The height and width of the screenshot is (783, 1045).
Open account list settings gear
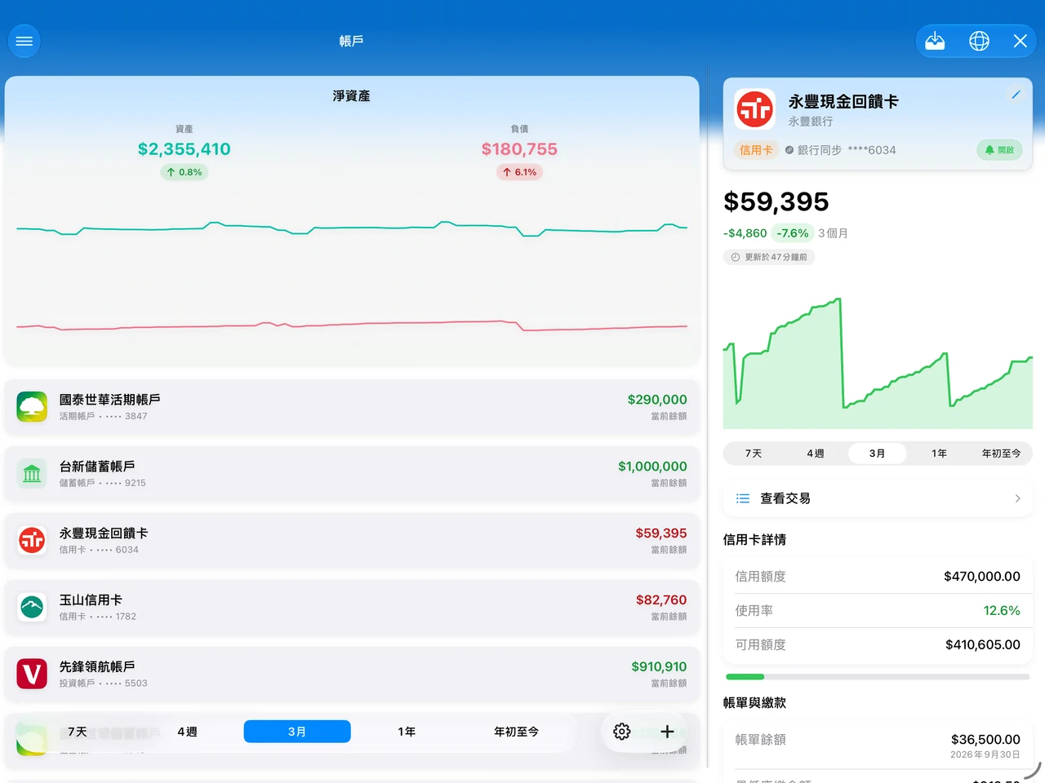[x=622, y=732]
